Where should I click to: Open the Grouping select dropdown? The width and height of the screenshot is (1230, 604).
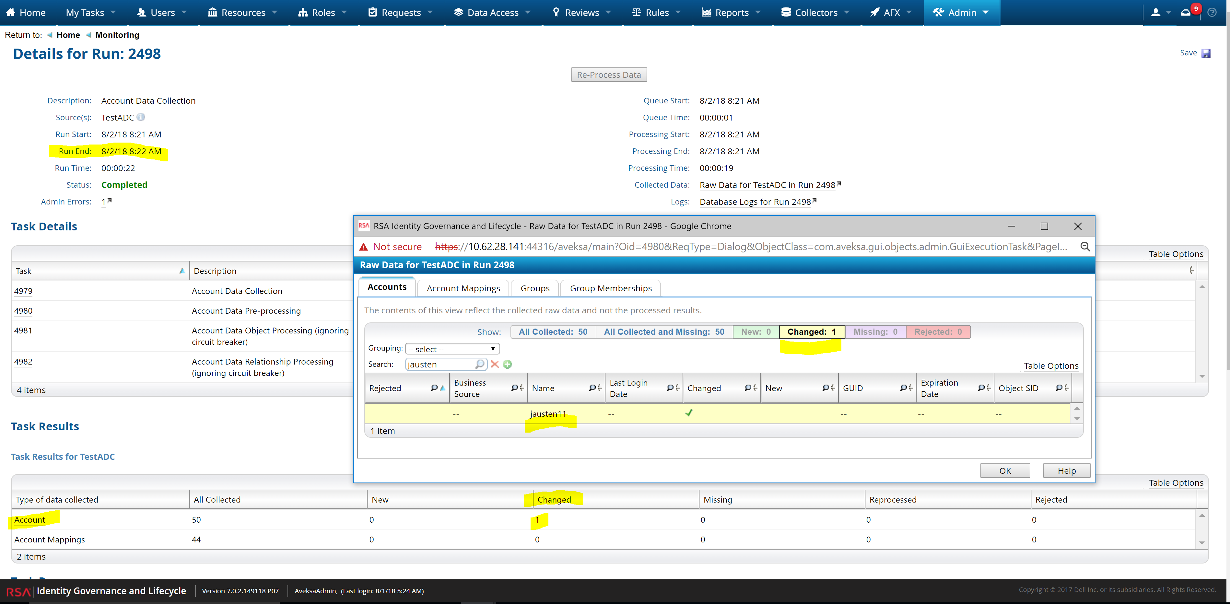452,349
